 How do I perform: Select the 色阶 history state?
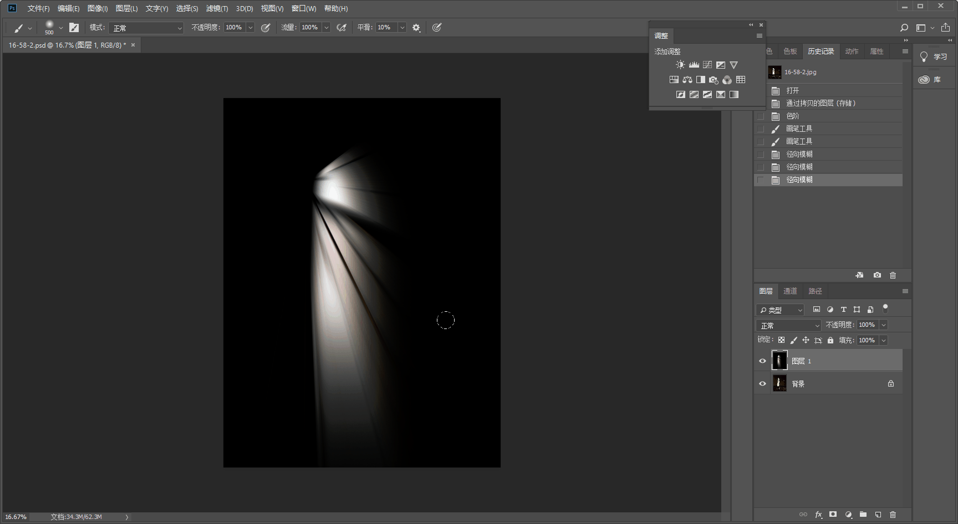coord(793,116)
